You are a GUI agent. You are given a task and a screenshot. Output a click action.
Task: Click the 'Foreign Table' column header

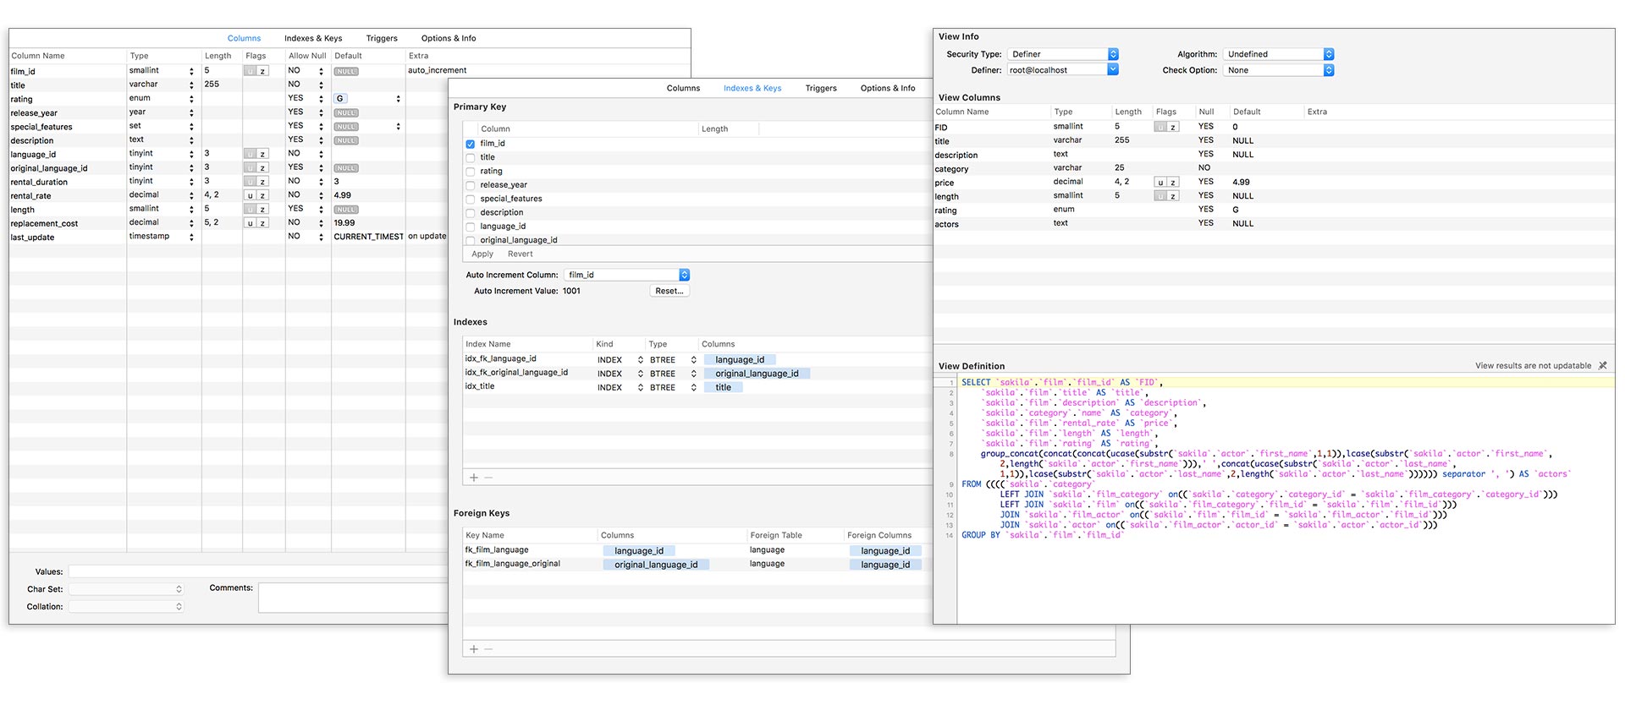[776, 535]
